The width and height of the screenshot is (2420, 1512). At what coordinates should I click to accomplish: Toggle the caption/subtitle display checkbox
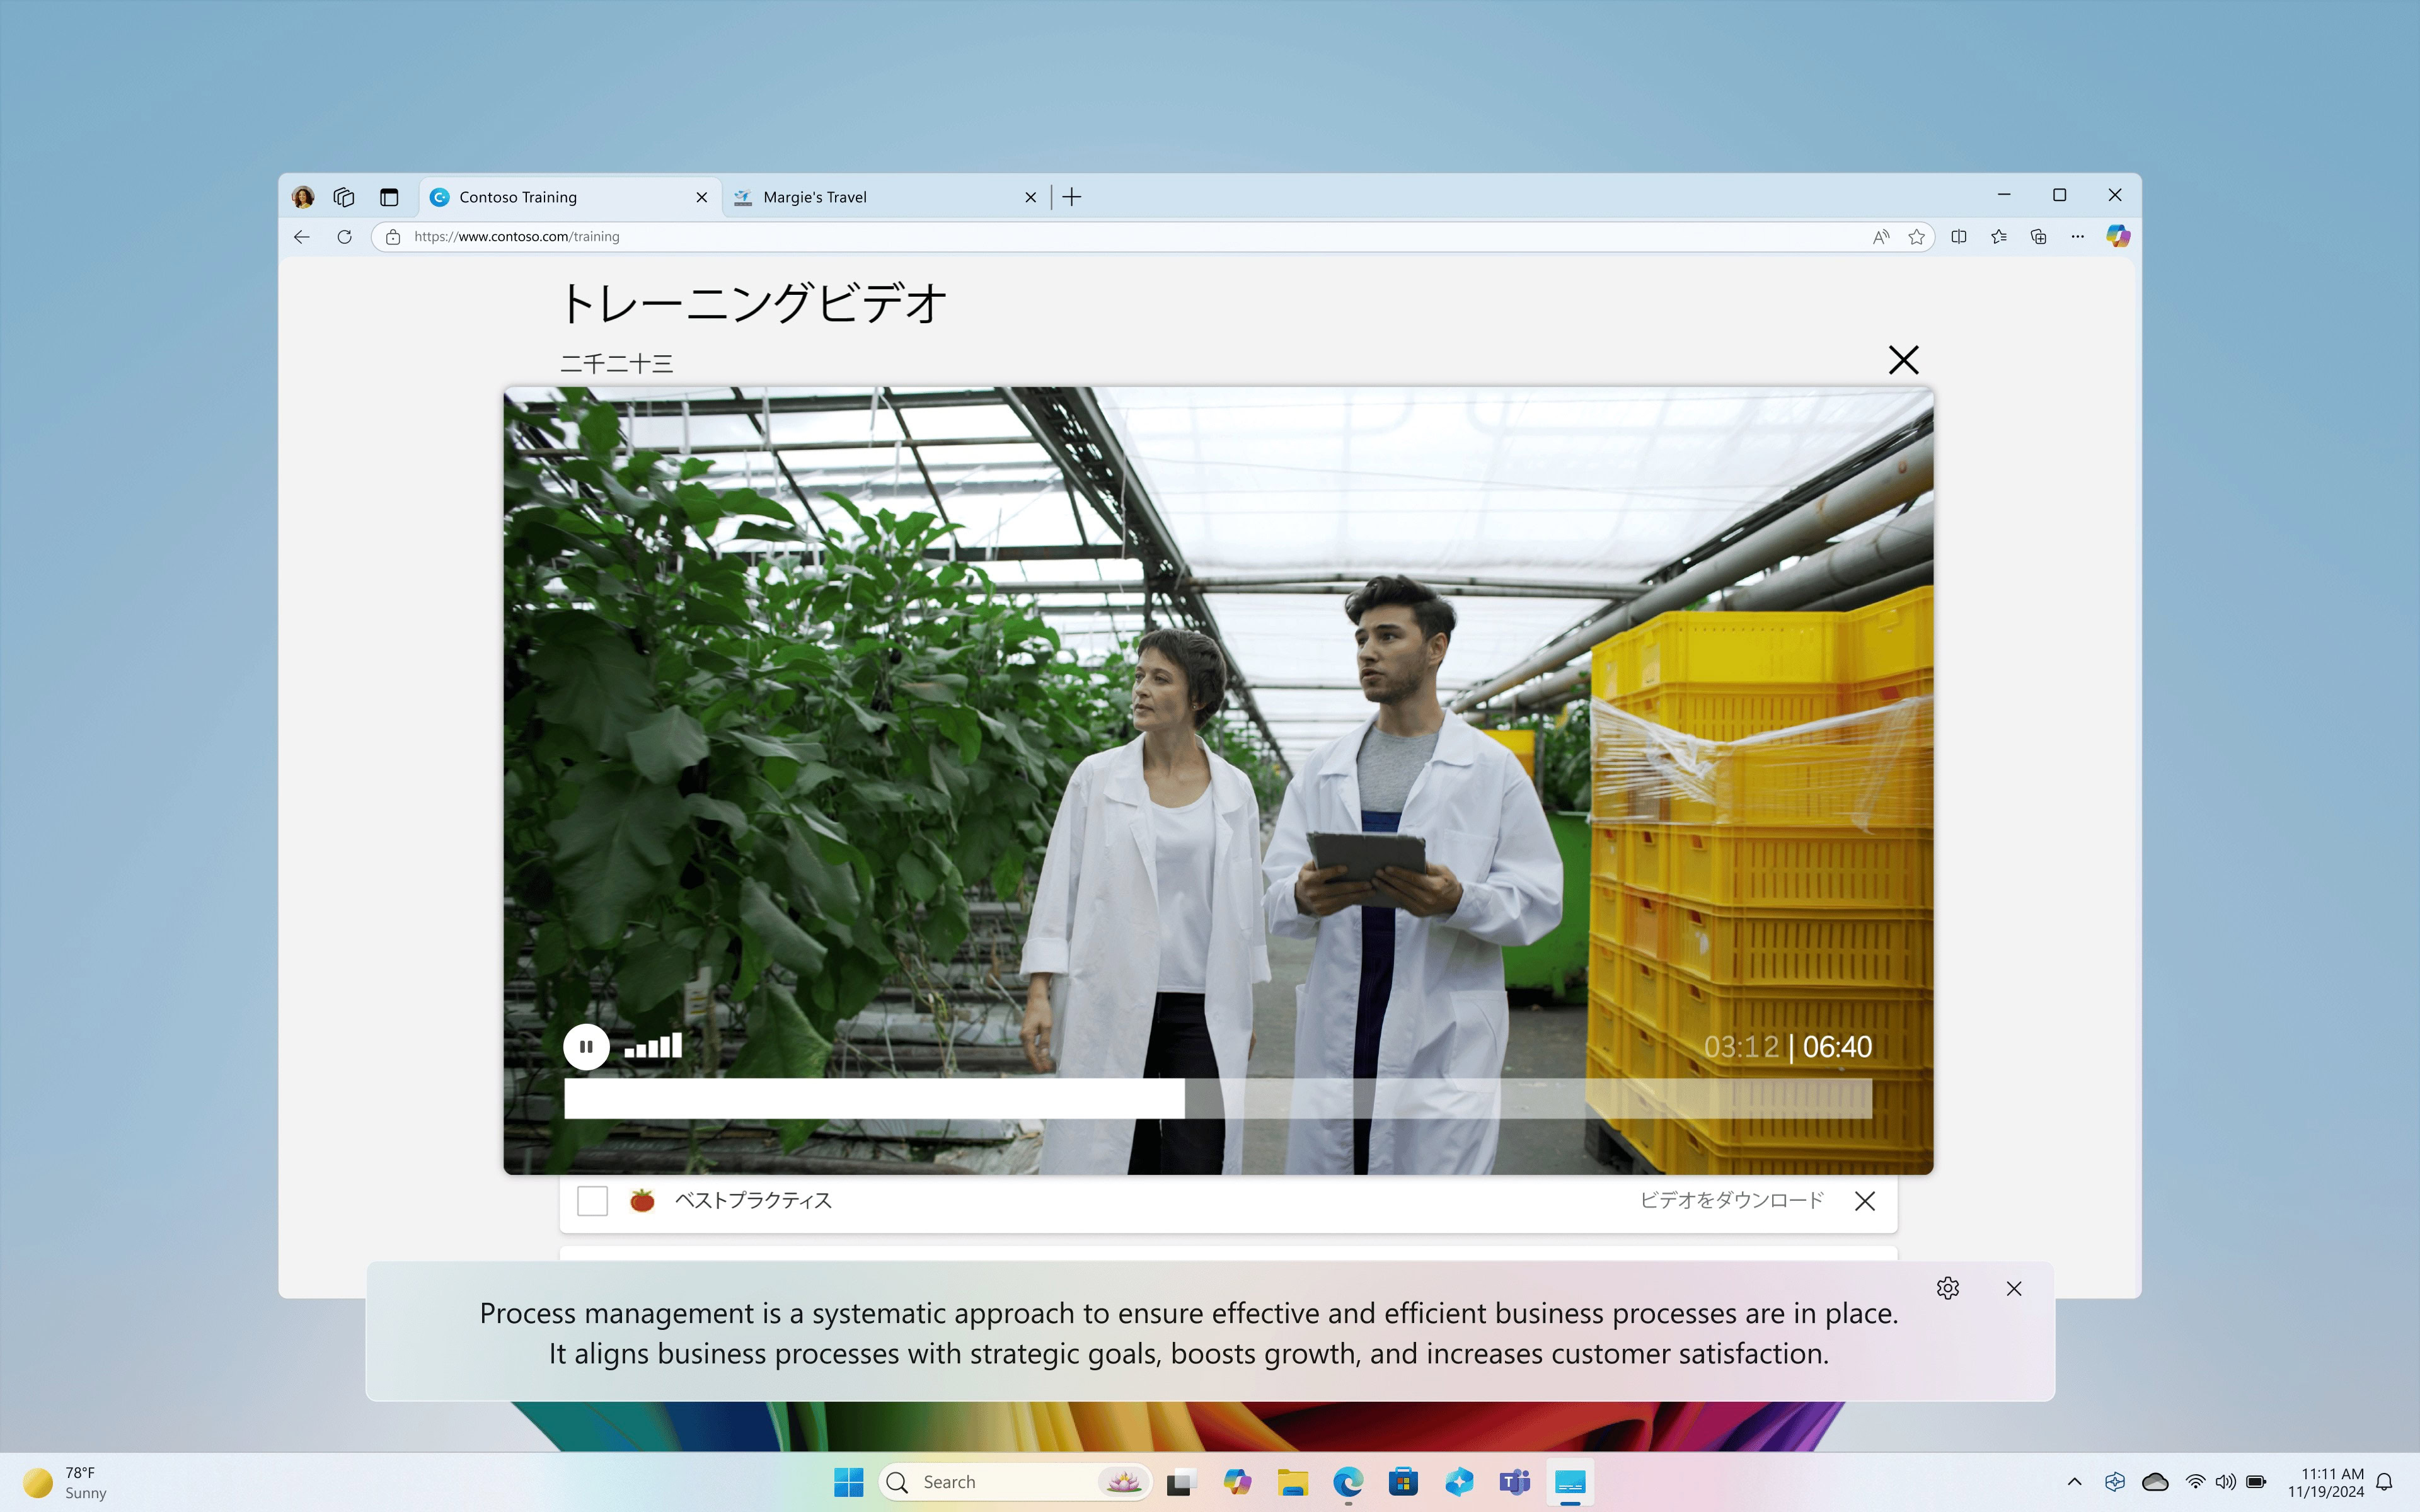(592, 1200)
